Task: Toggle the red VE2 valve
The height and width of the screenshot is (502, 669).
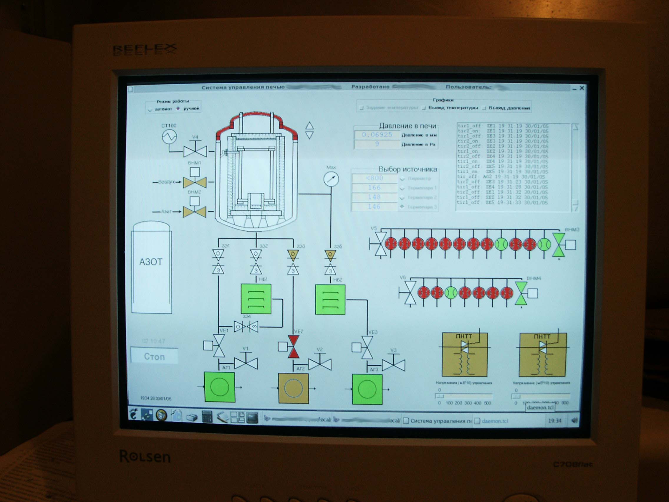Action: coord(293,346)
